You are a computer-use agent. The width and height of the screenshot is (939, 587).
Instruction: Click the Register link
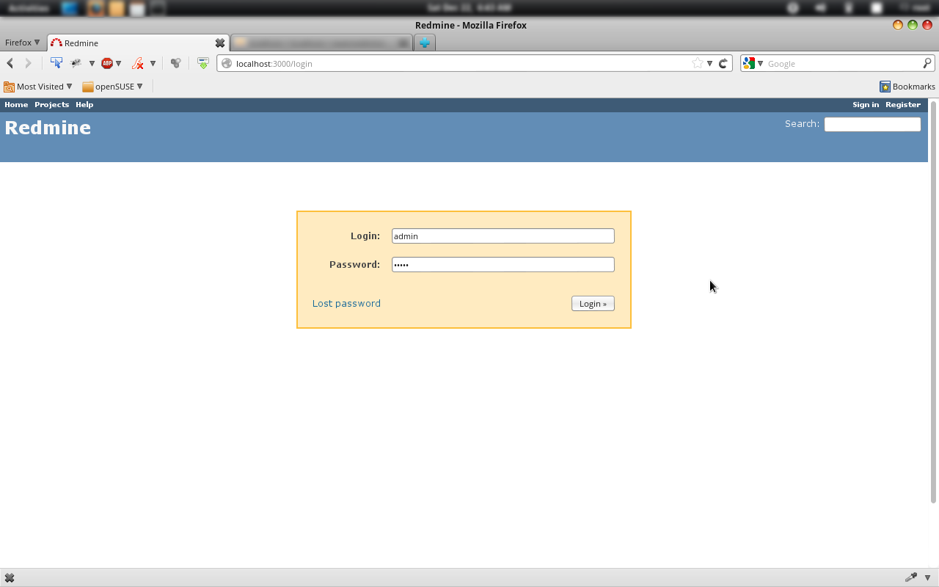[903, 105]
